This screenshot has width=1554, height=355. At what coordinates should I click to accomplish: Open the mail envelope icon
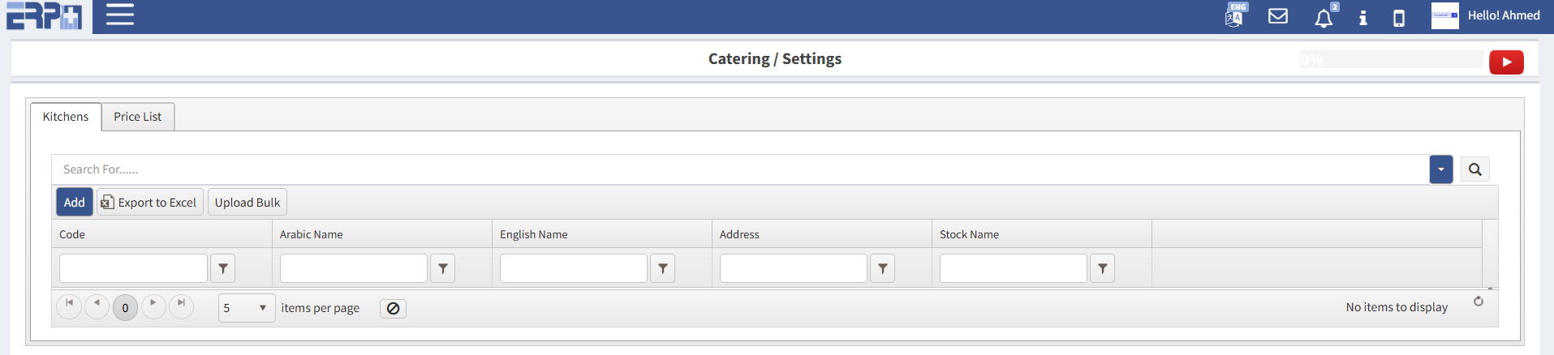point(1278,16)
